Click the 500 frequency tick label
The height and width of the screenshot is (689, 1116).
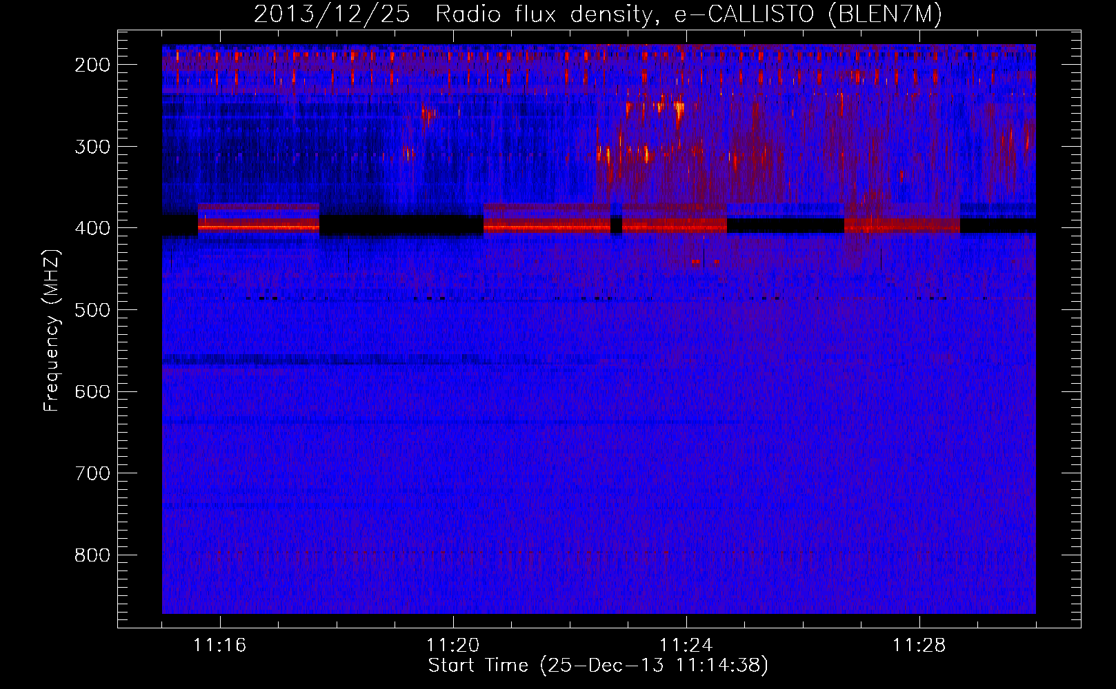tap(92, 310)
